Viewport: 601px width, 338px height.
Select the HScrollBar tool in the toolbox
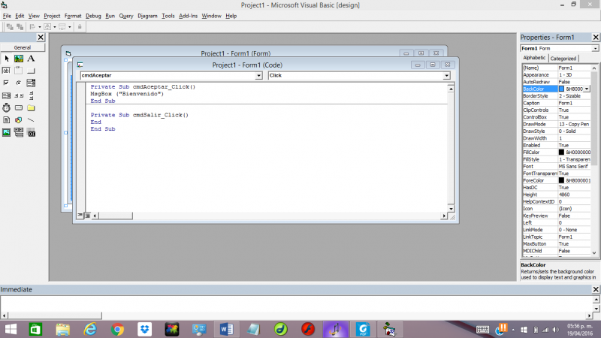click(x=19, y=95)
